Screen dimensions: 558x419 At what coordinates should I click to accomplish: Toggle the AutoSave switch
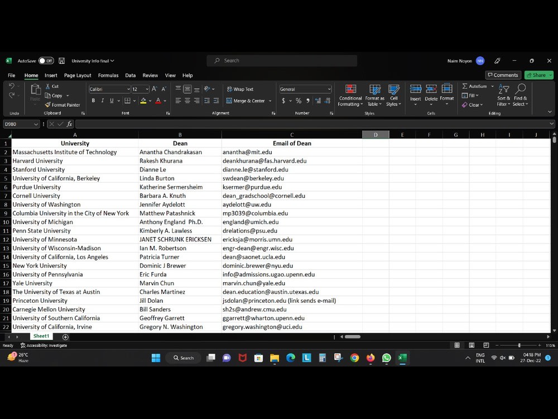46,61
